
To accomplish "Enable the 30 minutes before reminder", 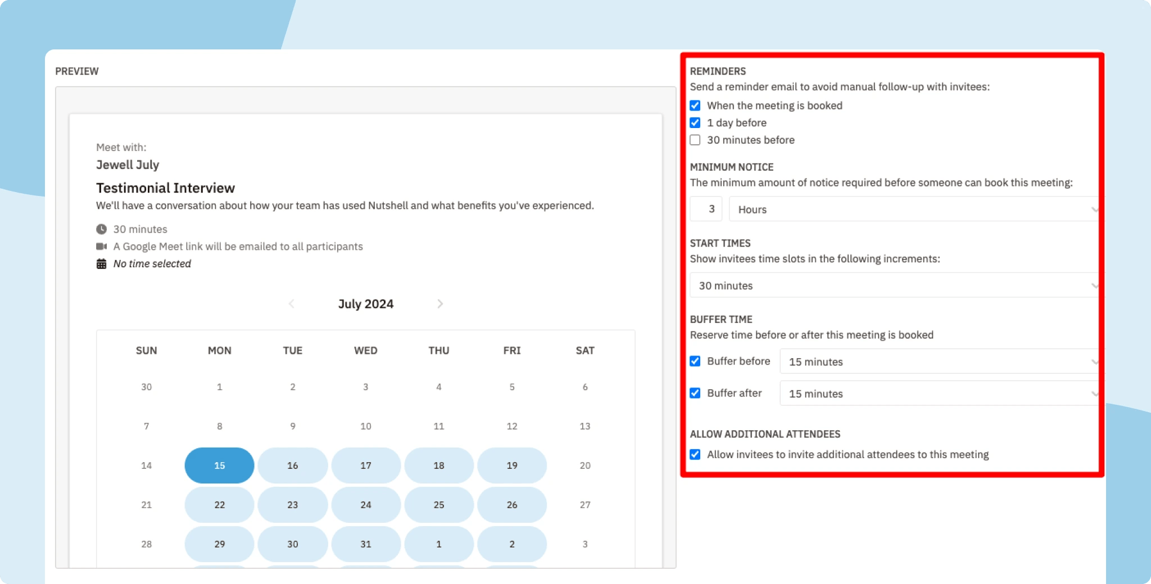I will [695, 140].
